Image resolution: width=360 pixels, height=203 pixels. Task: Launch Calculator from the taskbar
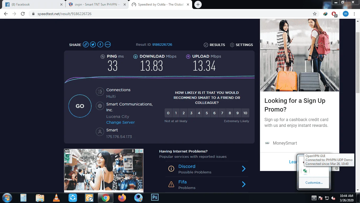pos(24,198)
